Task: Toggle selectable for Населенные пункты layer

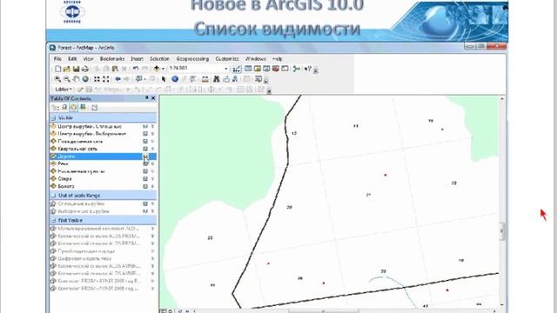Action: point(145,171)
